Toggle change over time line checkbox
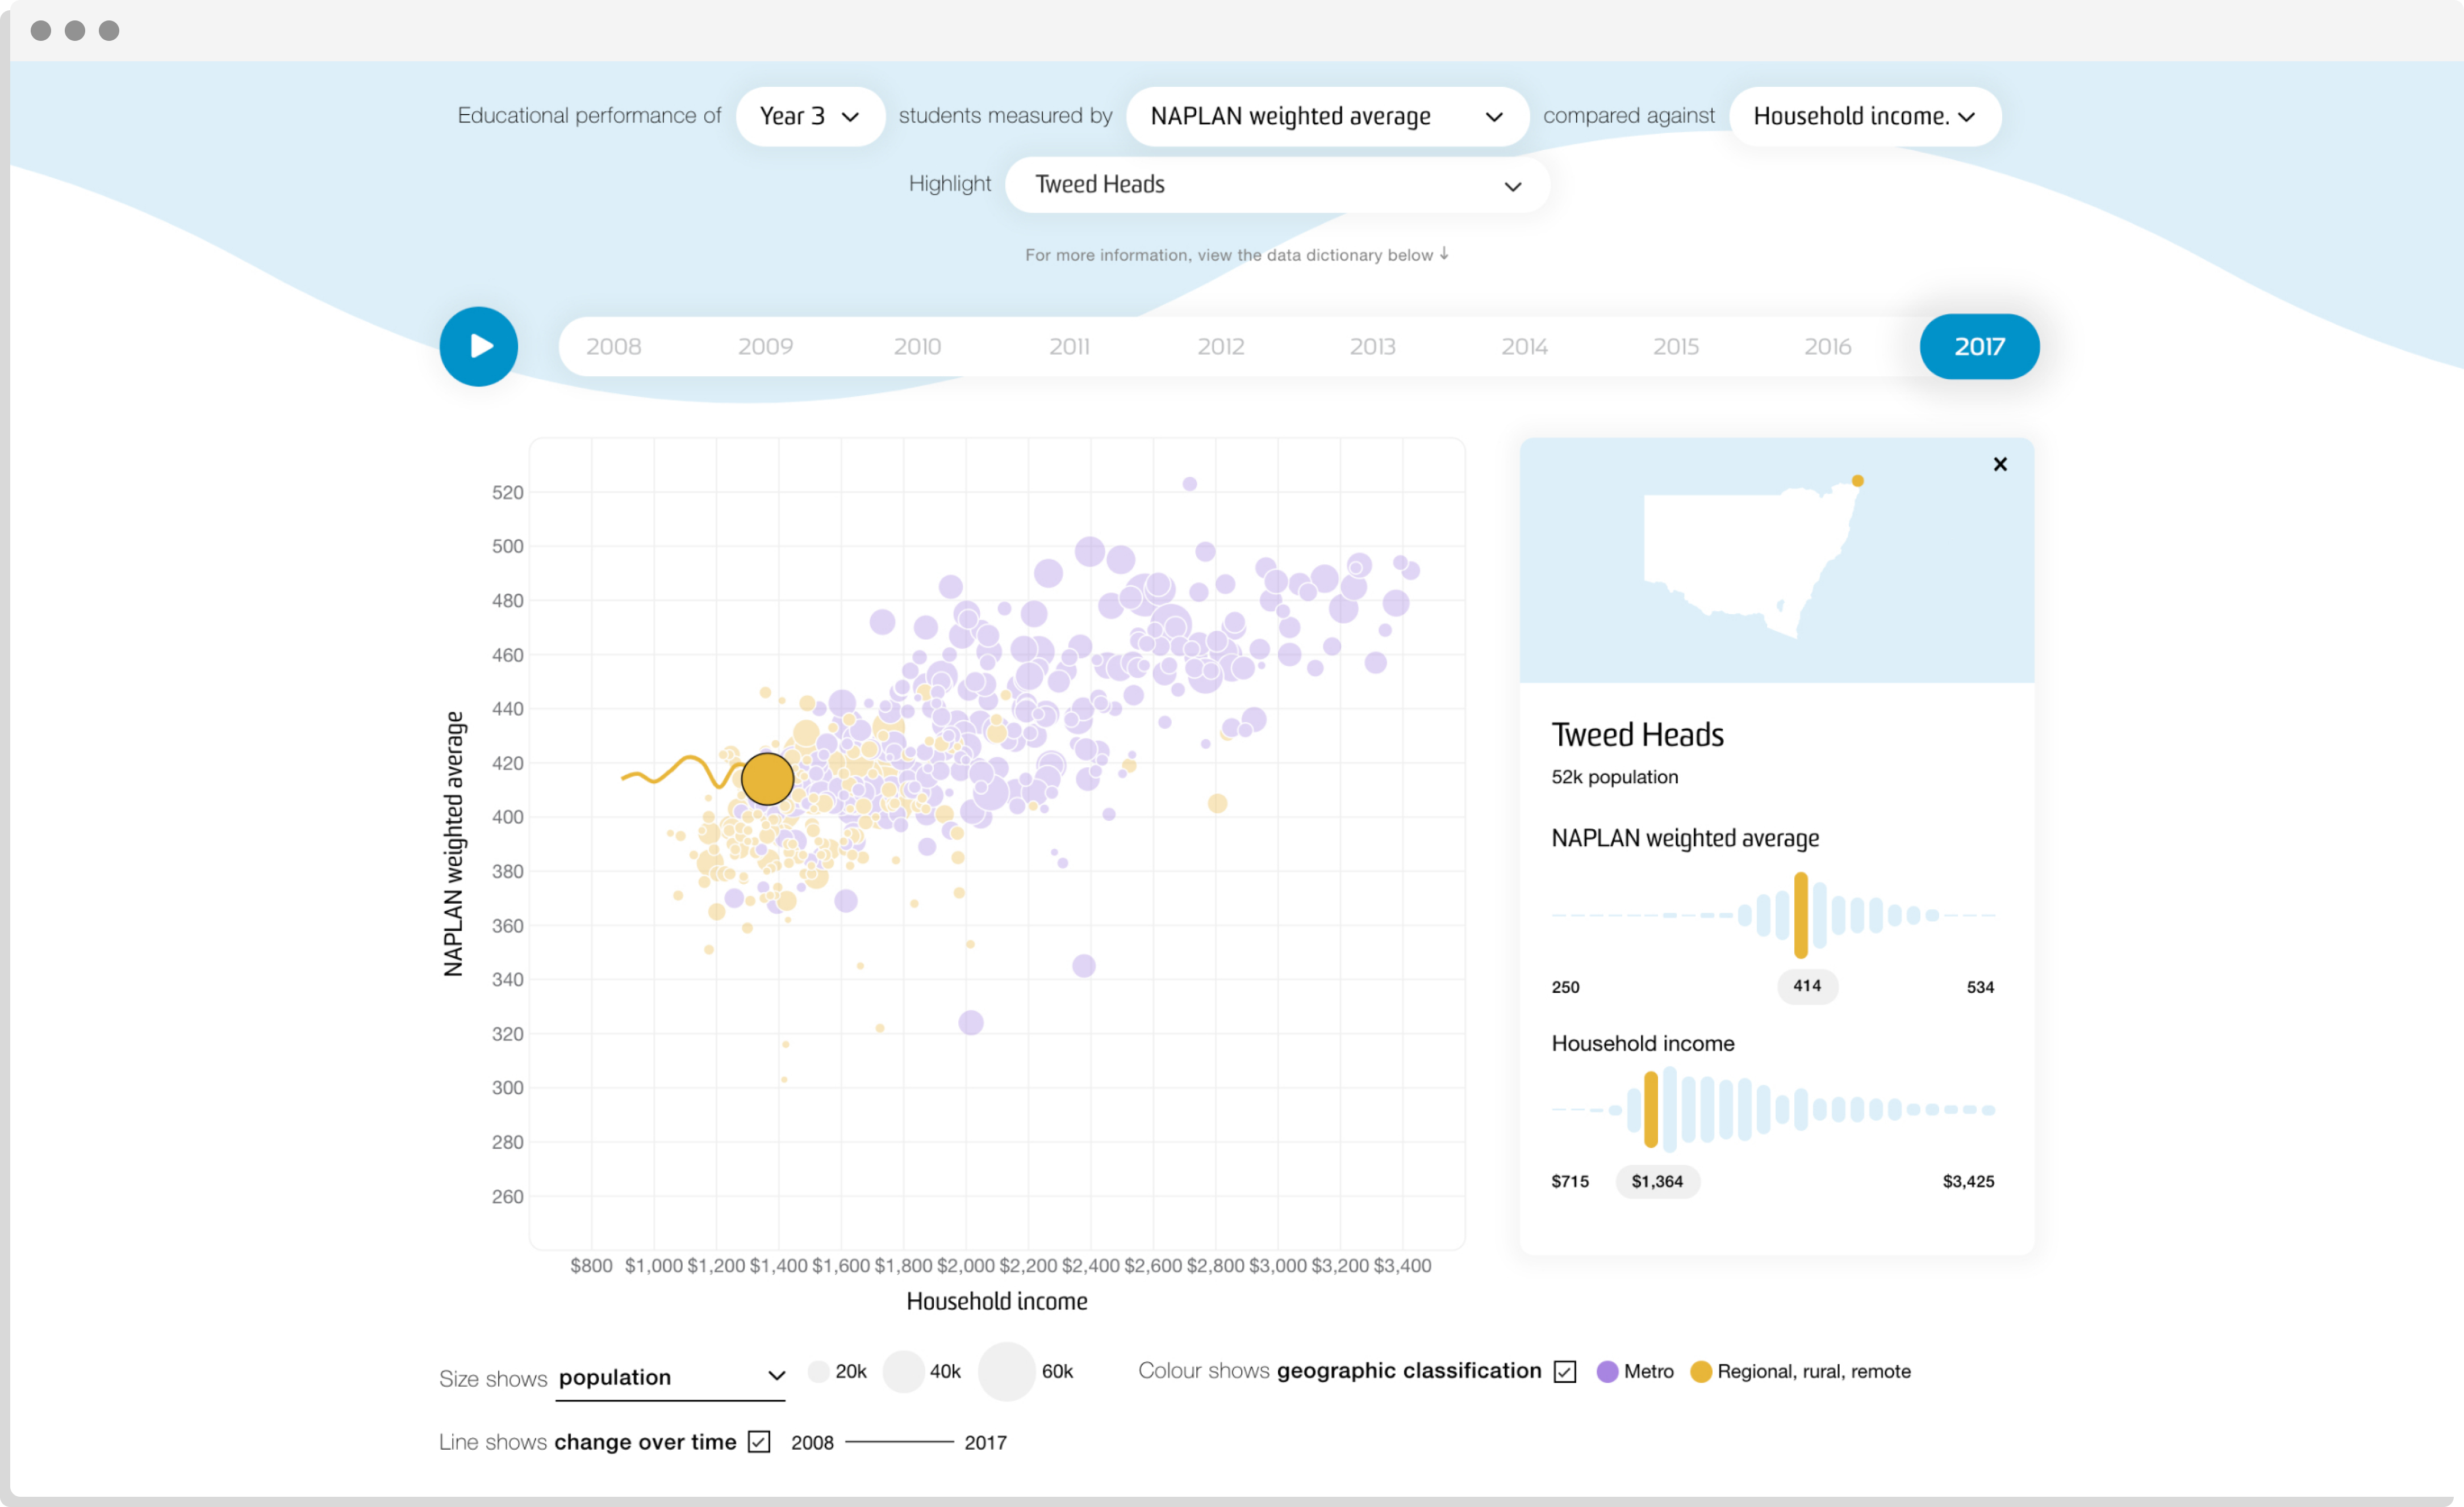This screenshot has height=1507, width=2464. coord(759,1441)
